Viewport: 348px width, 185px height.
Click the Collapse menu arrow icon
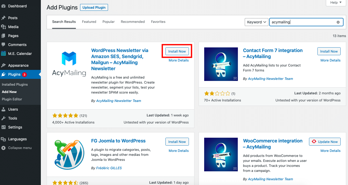coord(3,148)
